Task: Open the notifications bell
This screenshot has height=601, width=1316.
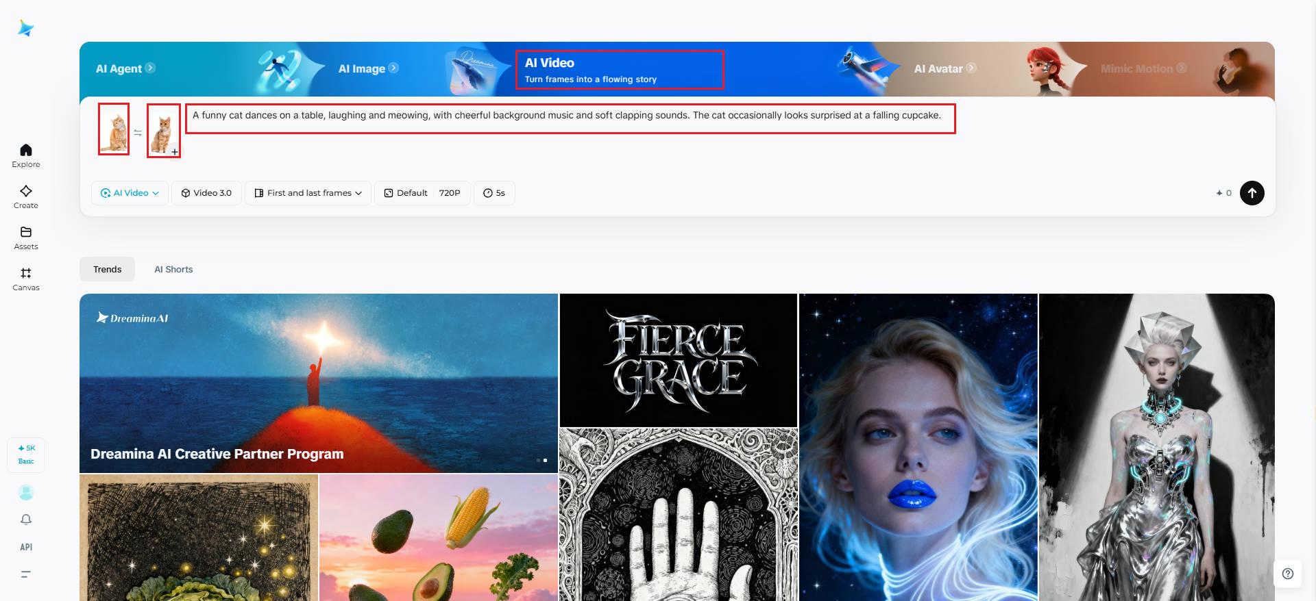Action: click(x=26, y=520)
